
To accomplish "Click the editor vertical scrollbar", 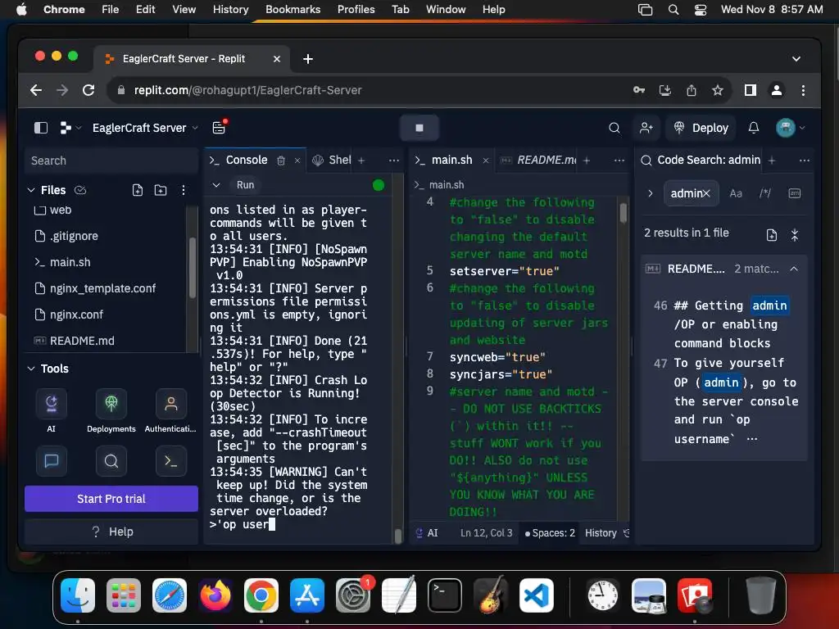I will pyautogui.click(x=624, y=212).
